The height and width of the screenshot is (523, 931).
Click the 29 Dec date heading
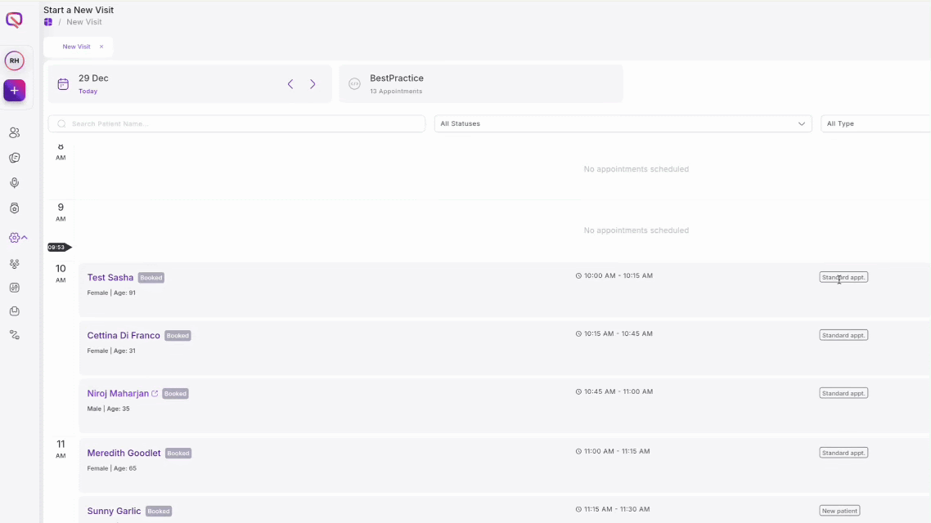point(93,78)
